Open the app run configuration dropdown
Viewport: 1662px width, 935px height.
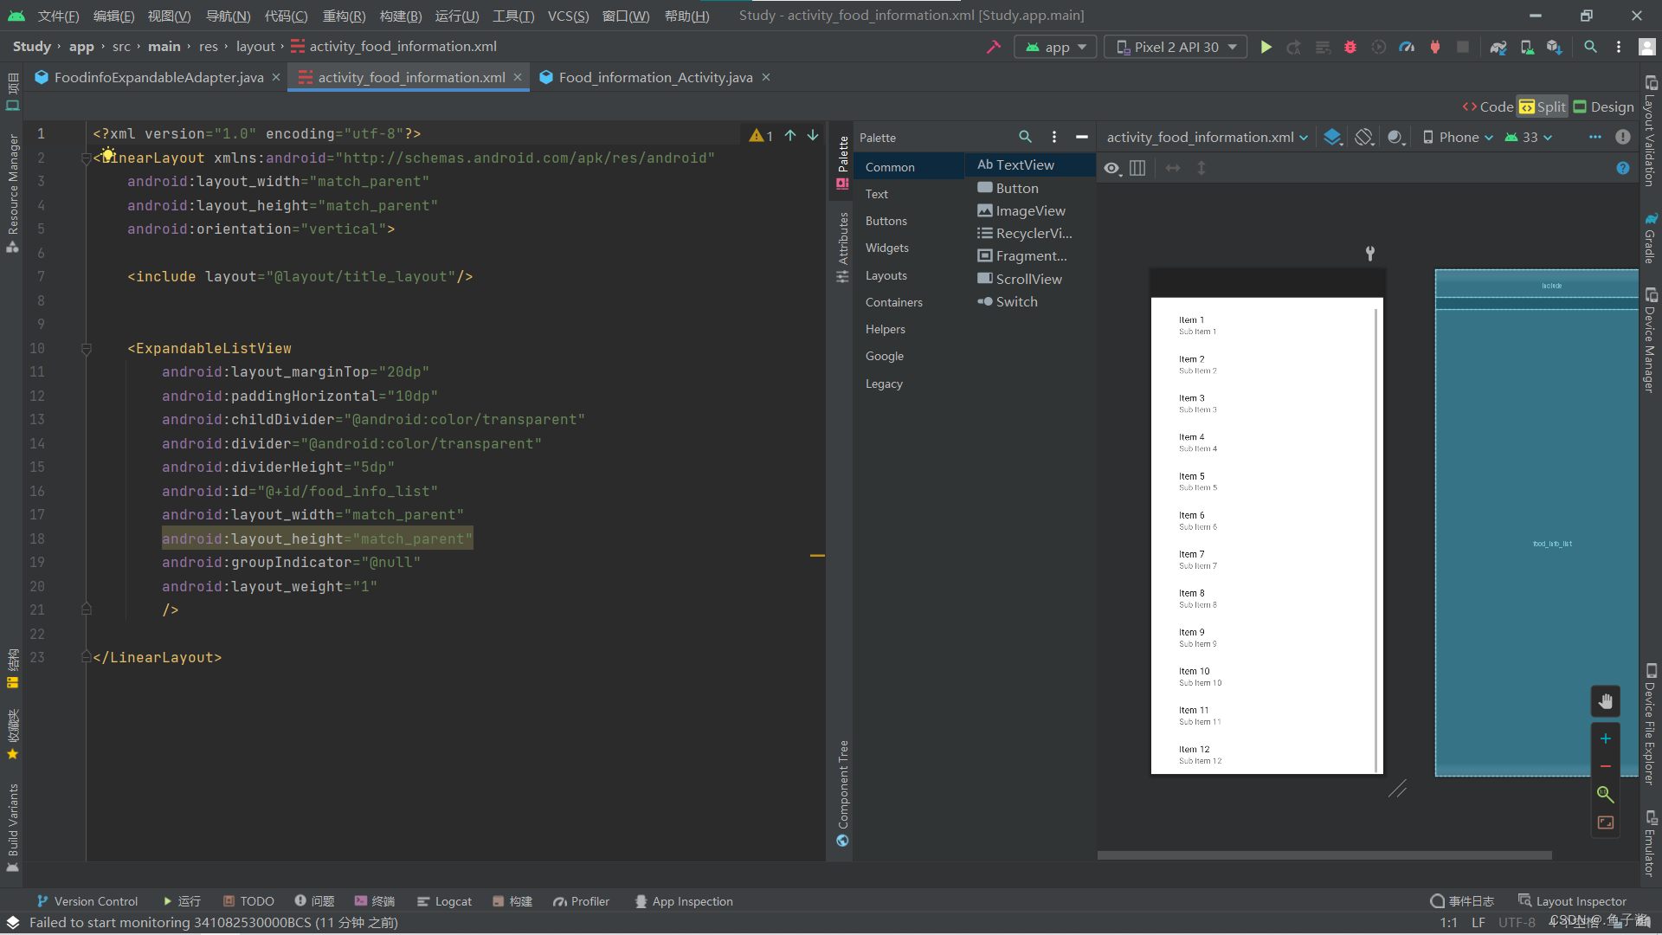pyautogui.click(x=1055, y=47)
